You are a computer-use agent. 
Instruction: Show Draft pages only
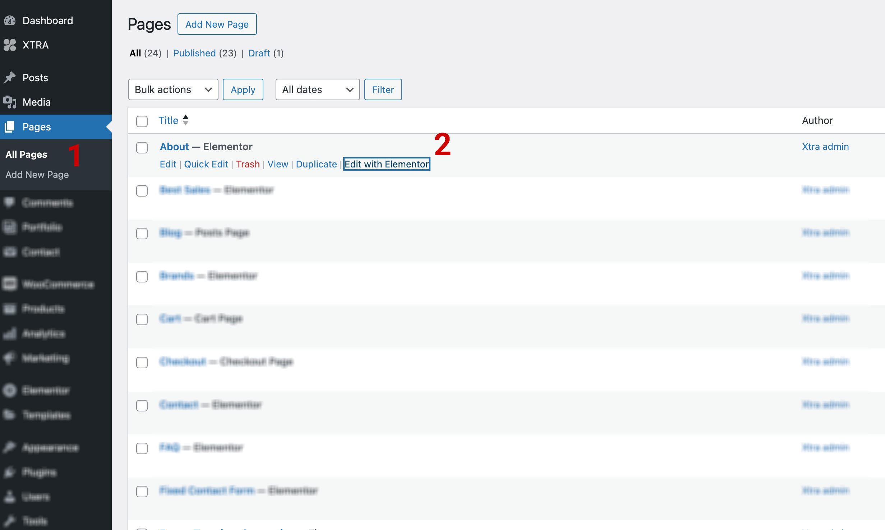coord(259,53)
